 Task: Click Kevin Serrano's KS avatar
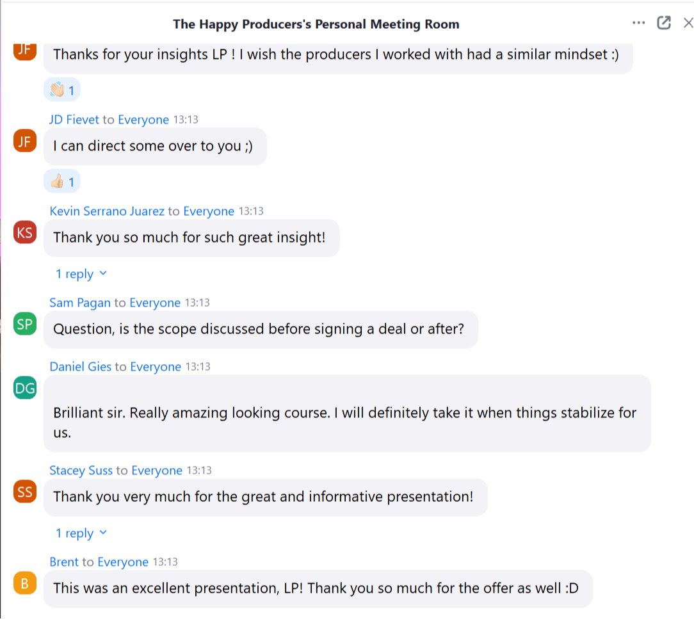[25, 233]
